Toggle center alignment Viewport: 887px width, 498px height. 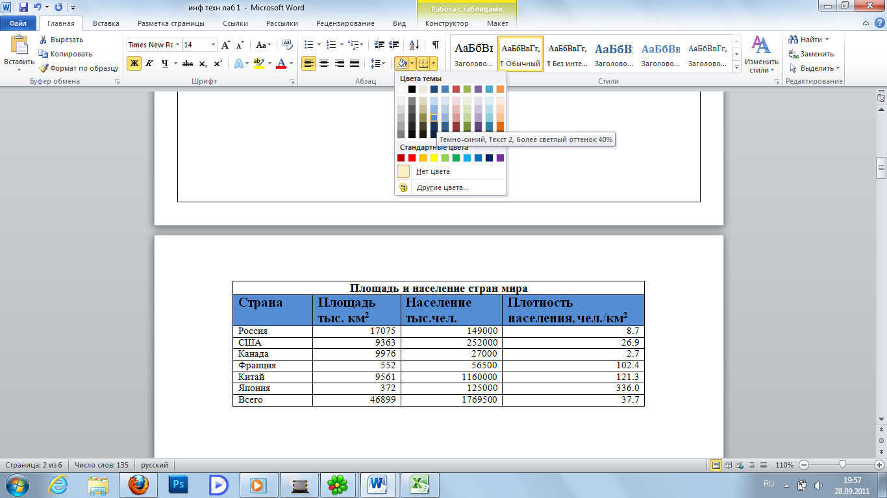coord(324,64)
